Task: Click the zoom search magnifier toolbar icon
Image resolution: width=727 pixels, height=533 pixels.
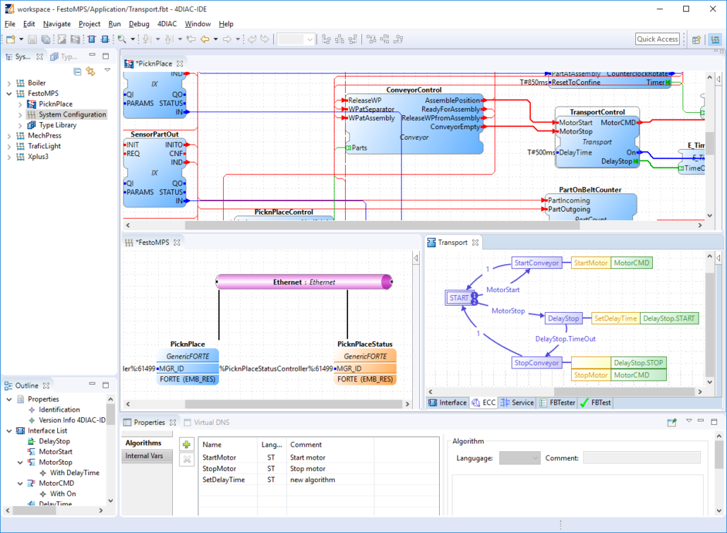Action: tap(122, 40)
